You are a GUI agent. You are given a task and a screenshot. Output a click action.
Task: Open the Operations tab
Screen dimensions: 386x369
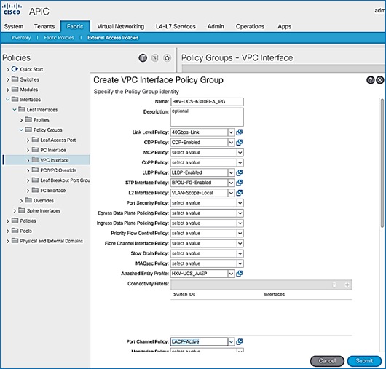click(x=250, y=26)
